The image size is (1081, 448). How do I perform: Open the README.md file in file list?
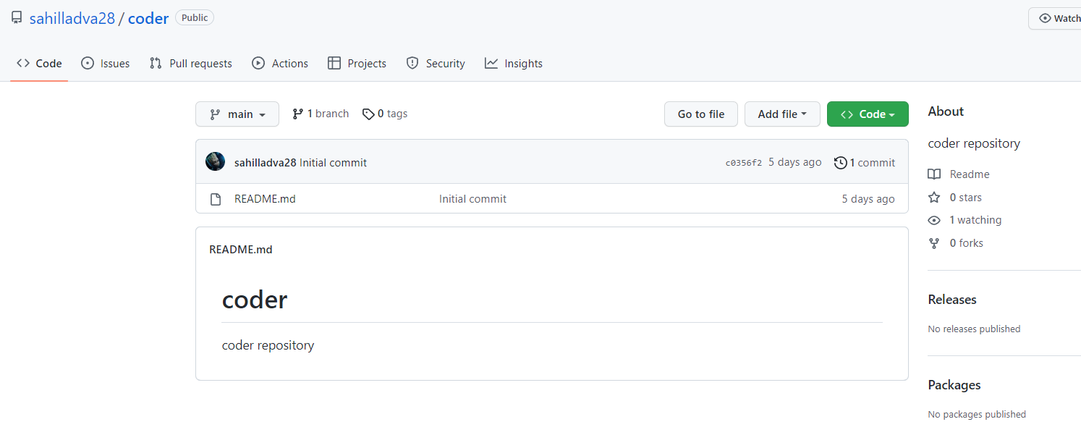[265, 199]
